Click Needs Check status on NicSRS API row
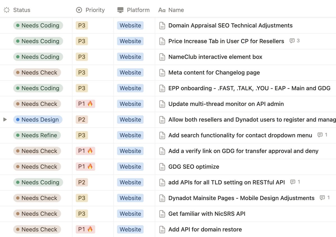This screenshot has height=237, width=336. pos(37,214)
